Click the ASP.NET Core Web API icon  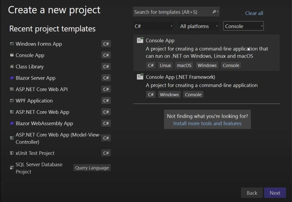12,89
